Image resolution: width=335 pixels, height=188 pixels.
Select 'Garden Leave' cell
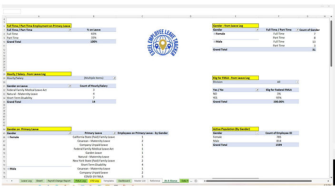point(94,153)
